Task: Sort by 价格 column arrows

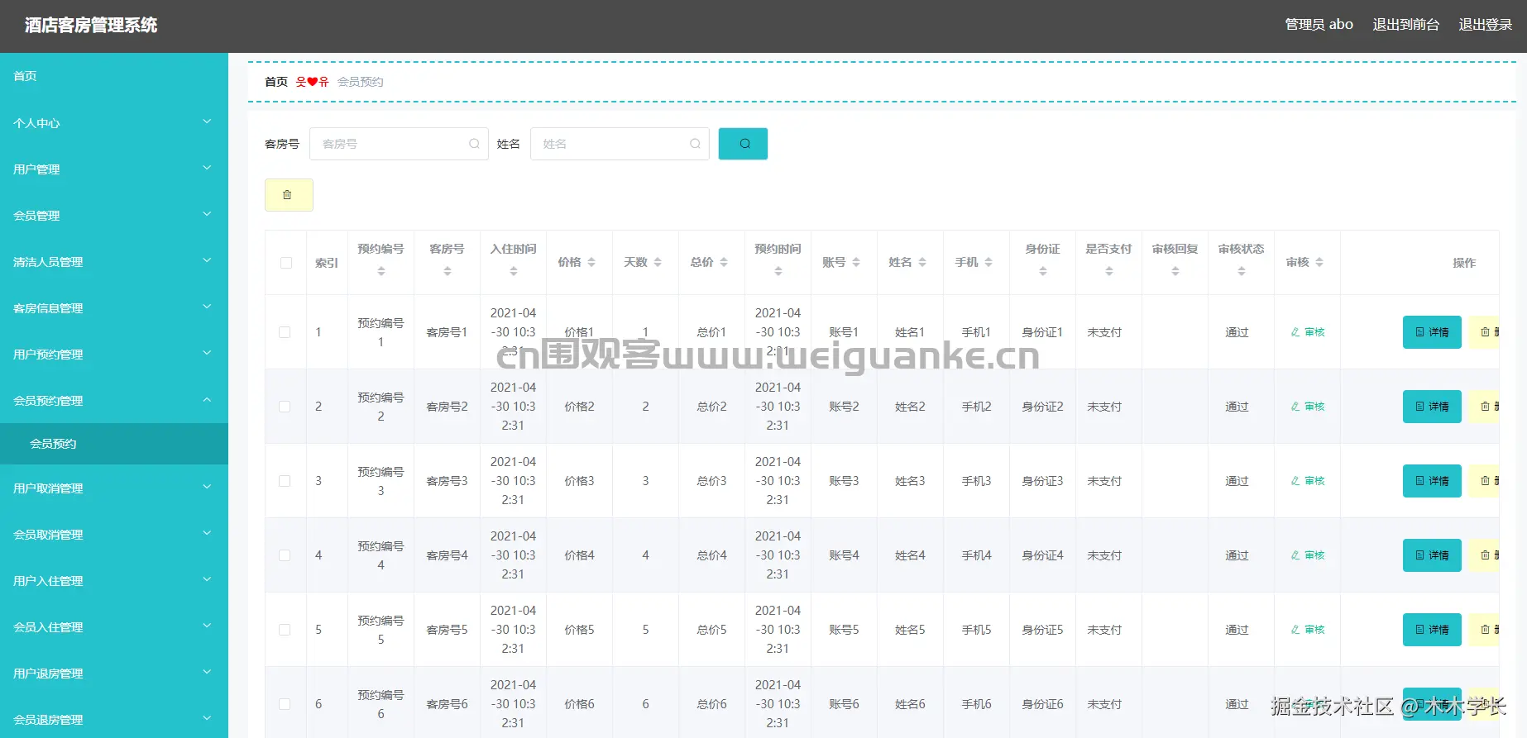Action: [x=591, y=262]
